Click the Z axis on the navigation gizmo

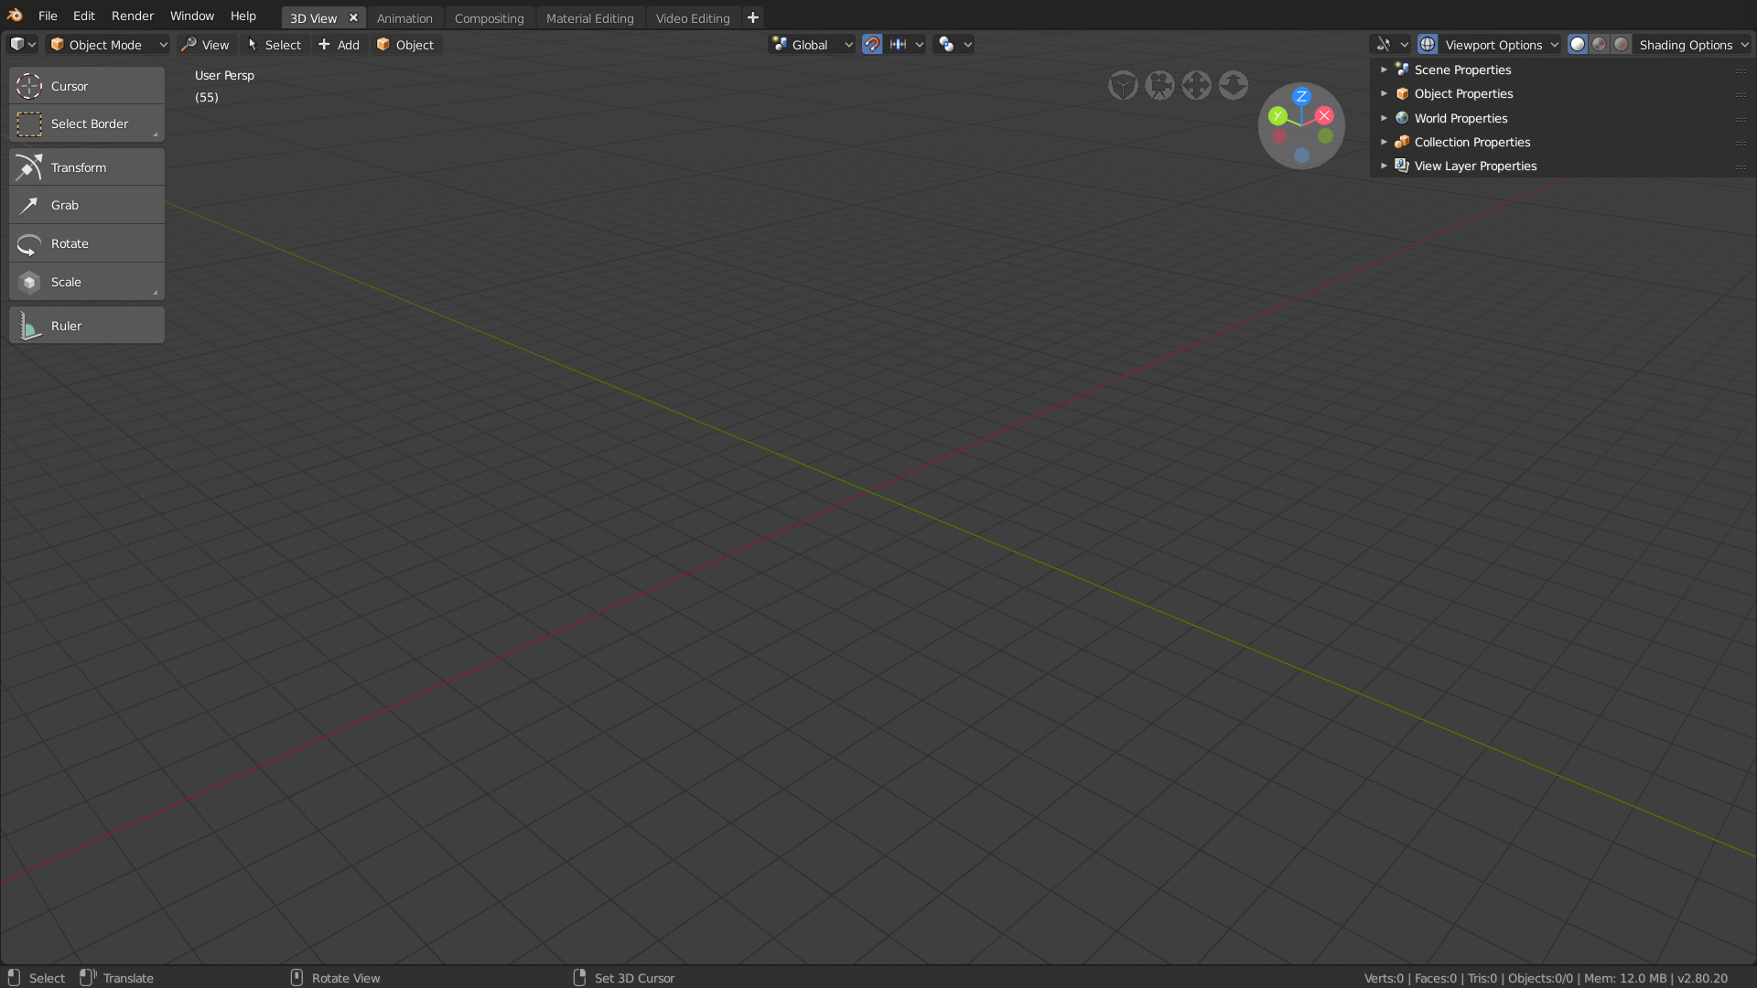[1301, 97]
